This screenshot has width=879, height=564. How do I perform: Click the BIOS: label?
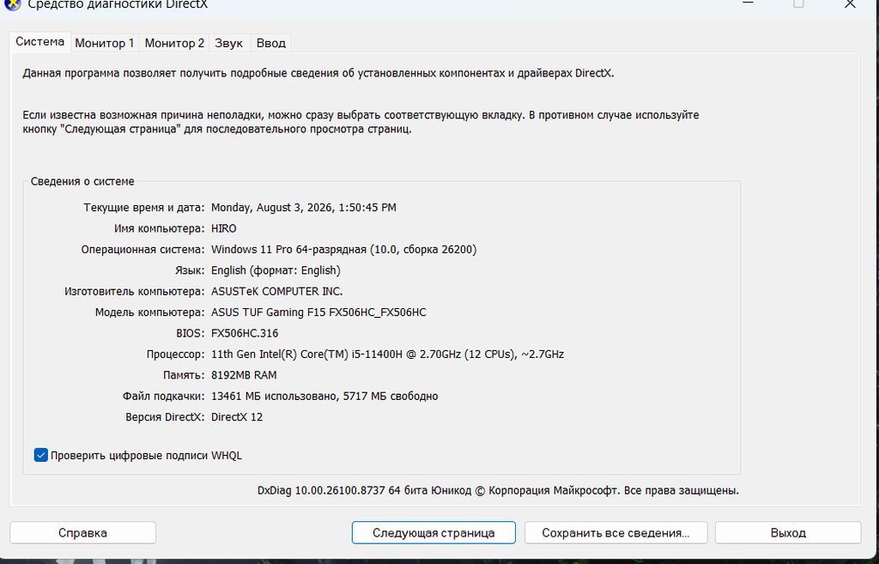(190, 333)
